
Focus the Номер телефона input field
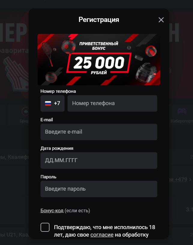click(x=112, y=103)
